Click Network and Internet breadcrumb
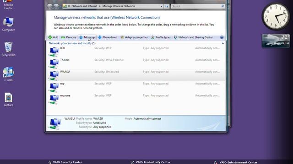 point(84,6)
